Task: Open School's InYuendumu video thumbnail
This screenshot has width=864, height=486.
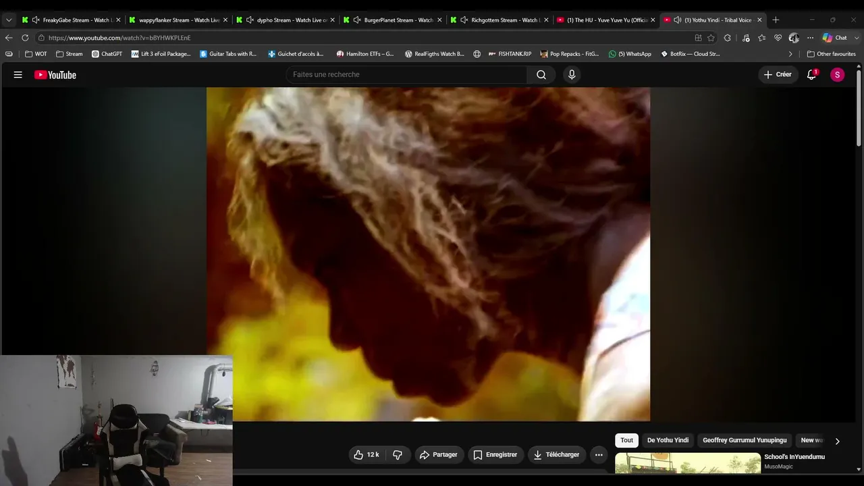Action: tap(688, 463)
